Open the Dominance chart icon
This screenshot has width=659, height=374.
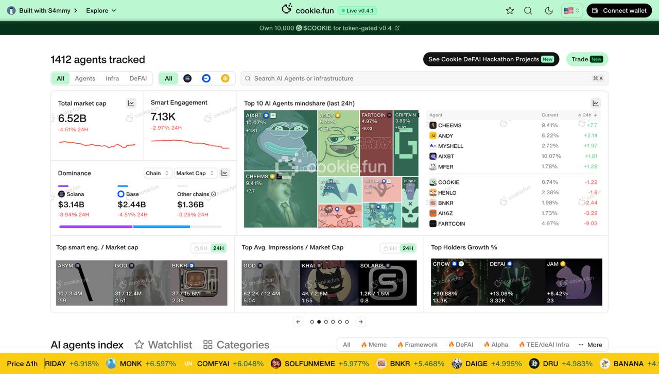coord(224,173)
